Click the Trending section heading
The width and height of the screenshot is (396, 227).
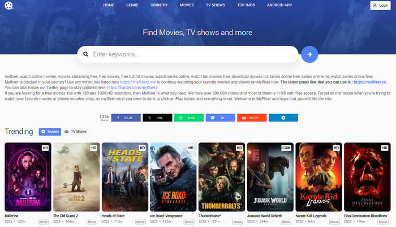click(19, 132)
